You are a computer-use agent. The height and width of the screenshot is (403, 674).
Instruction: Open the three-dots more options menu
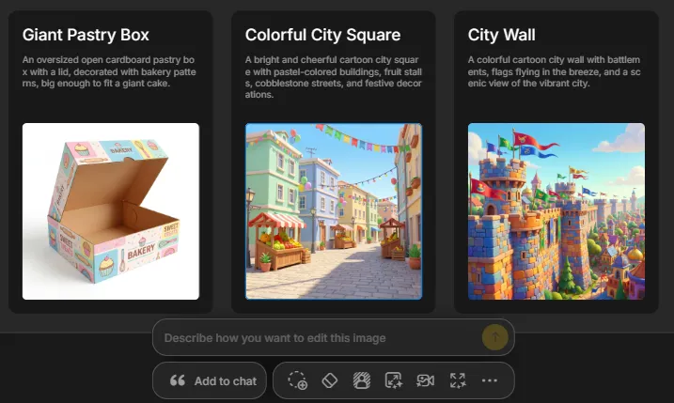[490, 380]
